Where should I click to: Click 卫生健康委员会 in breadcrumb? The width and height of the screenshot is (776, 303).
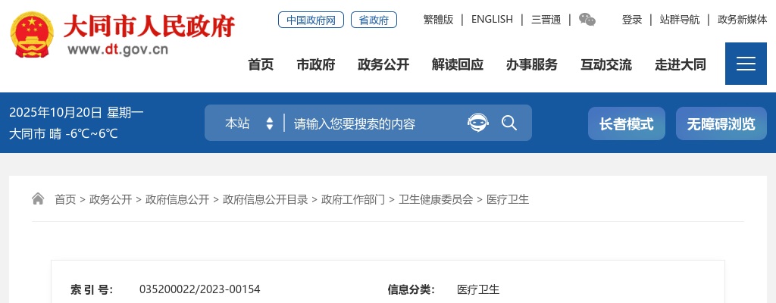pos(436,199)
